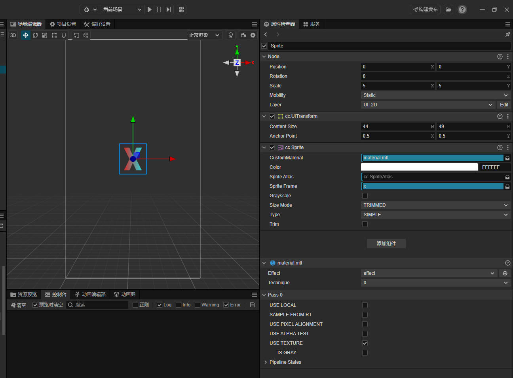Image resolution: width=513 pixels, height=378 pixels.
Task: Open the white Color swatch picker
Action: pos(419,167)
